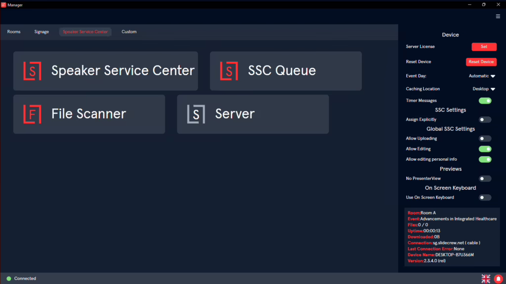Restore down the Manager window
The height and width of the screenshot is (284, 506).
[x=484, y=4]
